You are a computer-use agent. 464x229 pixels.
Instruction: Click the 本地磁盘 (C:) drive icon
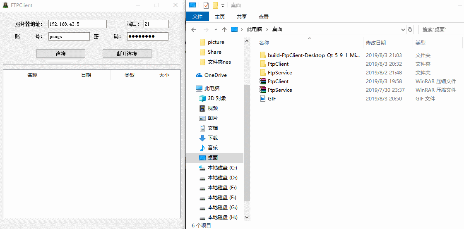pyautogui.click(x=202, y=168)
